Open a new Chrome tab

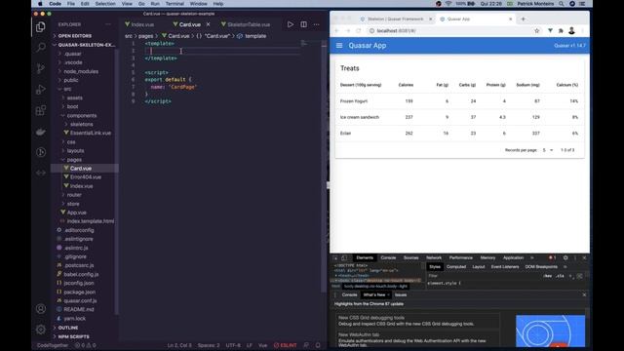[x=523, y=19]
